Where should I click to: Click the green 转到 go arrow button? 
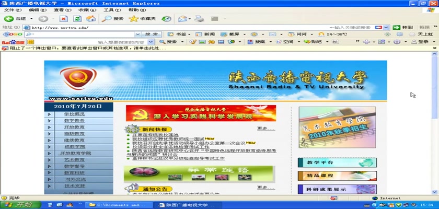pos(402,27)
